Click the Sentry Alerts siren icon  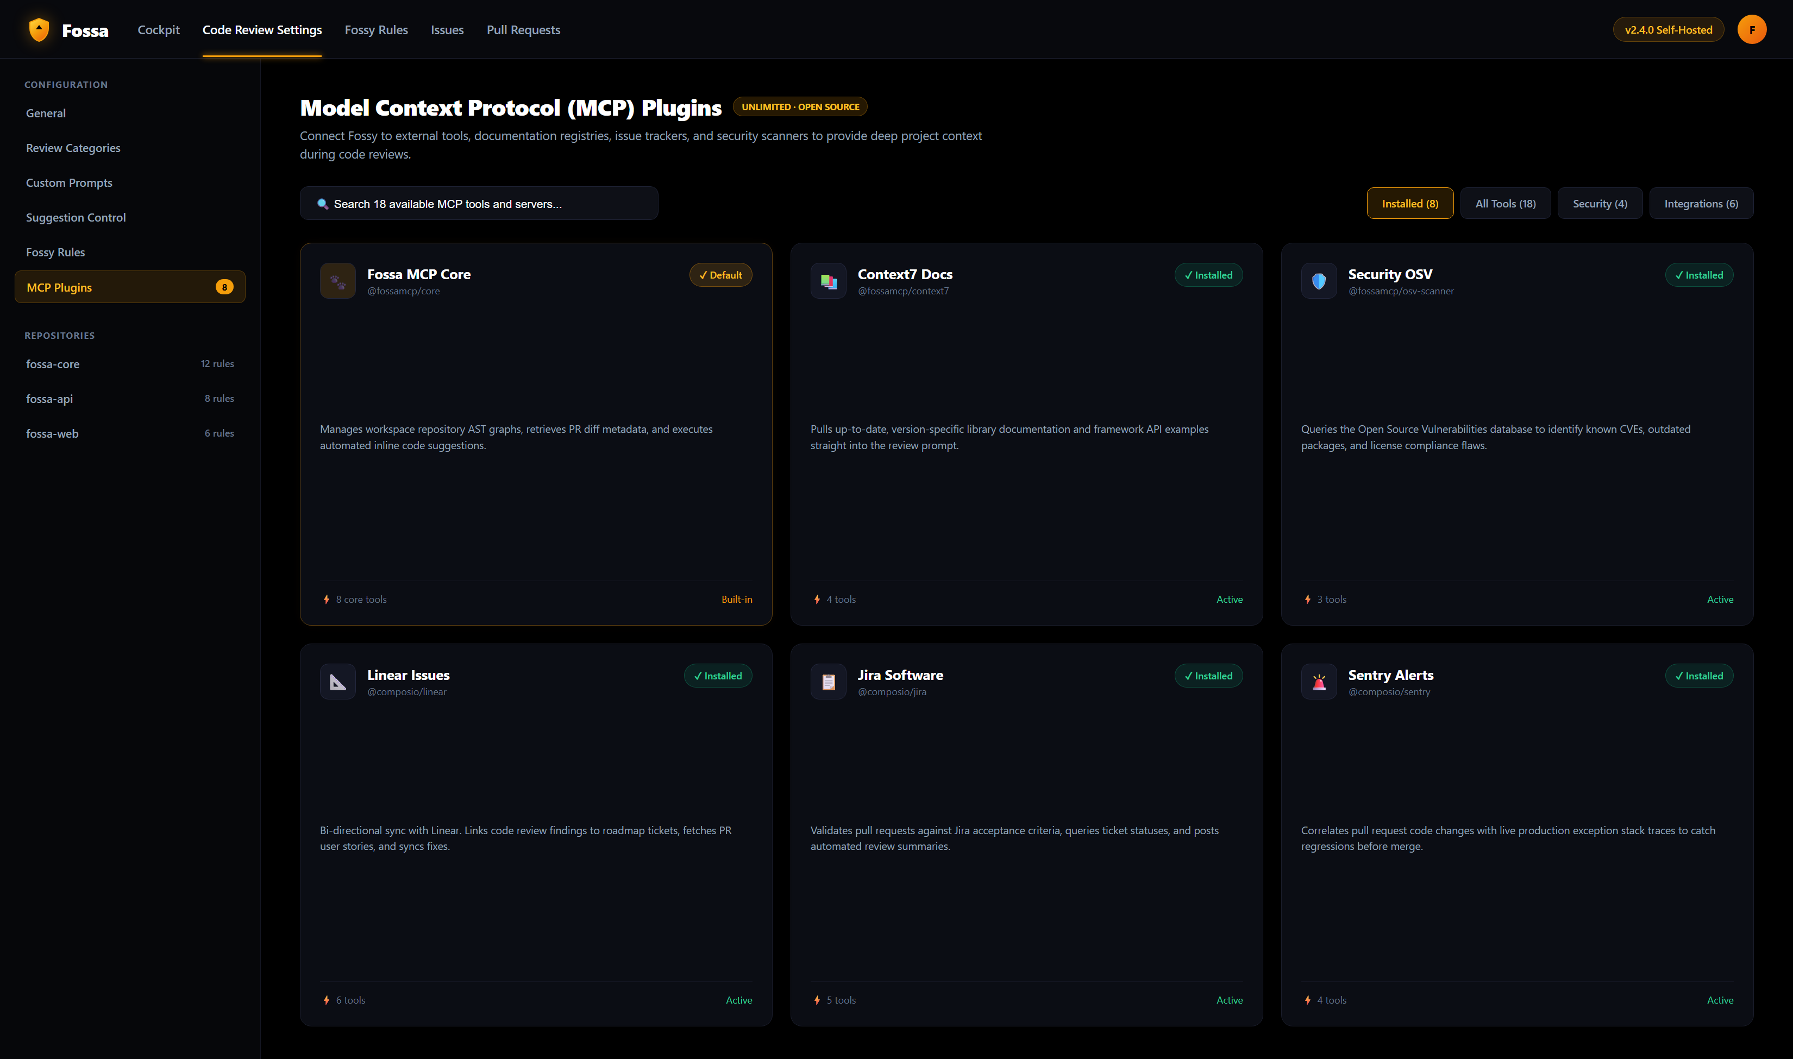pyautogui.click(x=1318, y=682)
